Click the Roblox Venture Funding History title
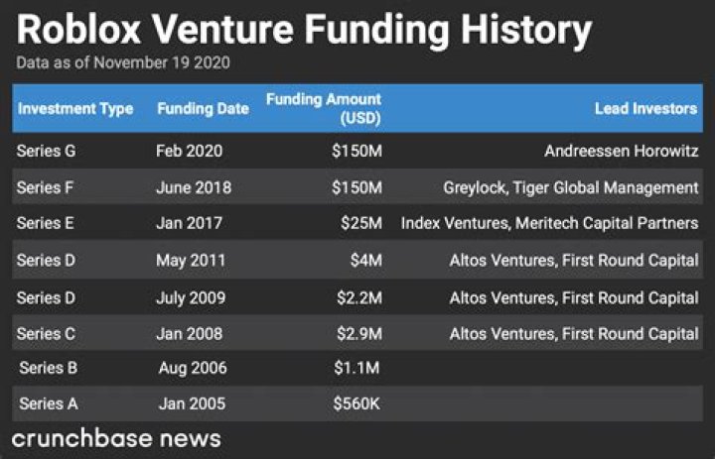 coord(305,30)
